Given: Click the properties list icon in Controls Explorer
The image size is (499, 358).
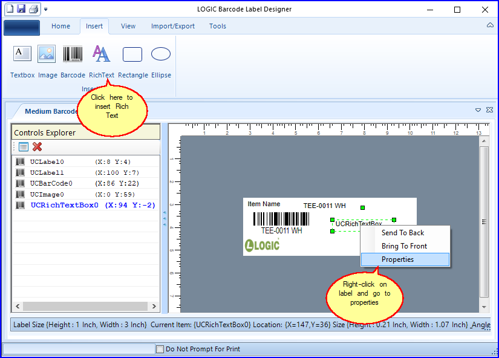Looking at the screenshot, I should 24,147.
